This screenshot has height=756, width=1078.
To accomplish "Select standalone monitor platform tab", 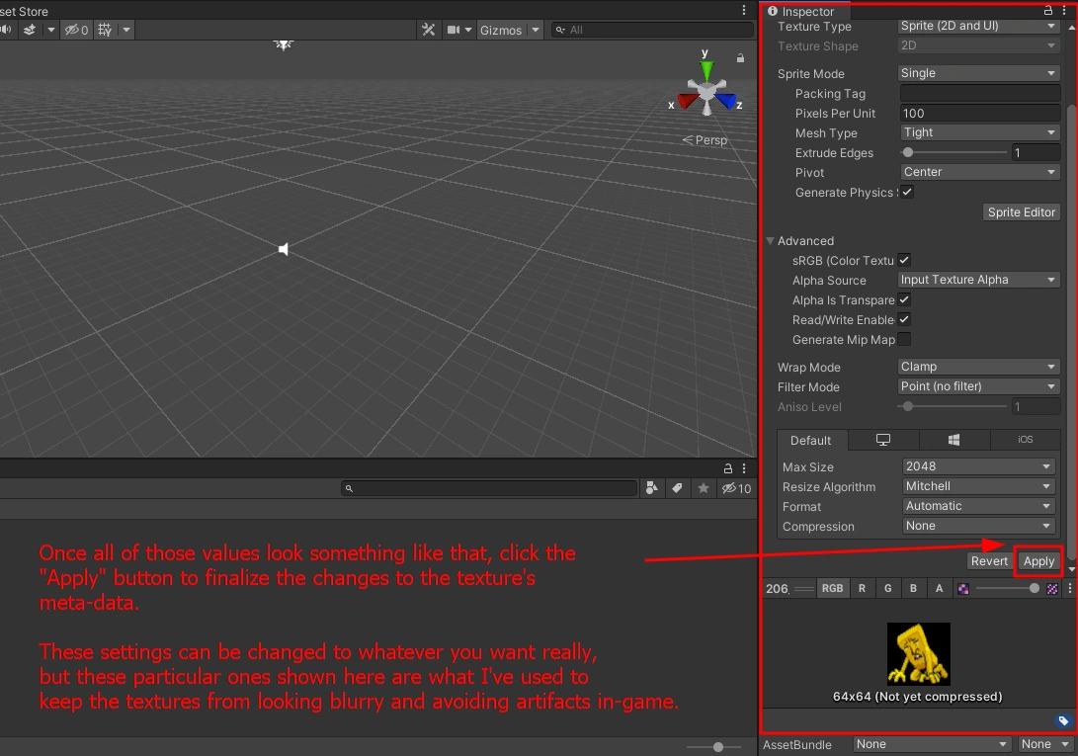I will tap(883, 440).
